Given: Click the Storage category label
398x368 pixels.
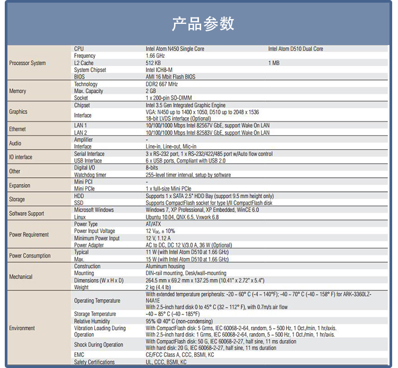Looking at the screenshot, I should coord(17,199).
